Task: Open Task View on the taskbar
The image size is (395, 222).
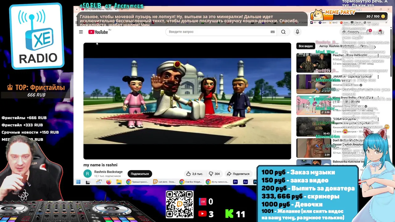Action: (88, 182)
